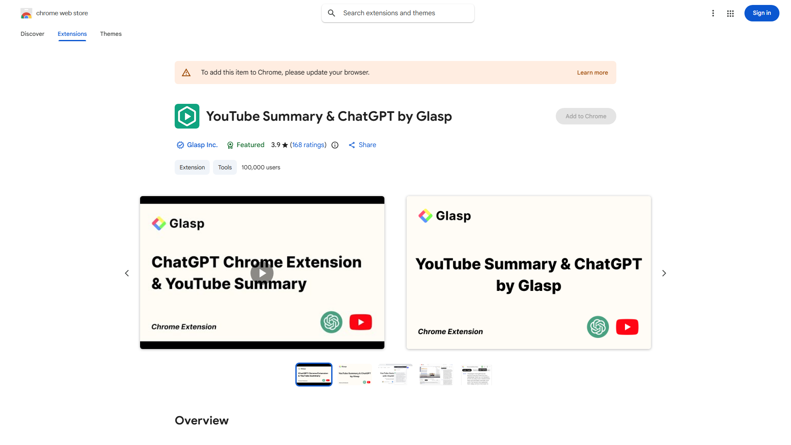This screenshot has height=445, width=791.
Task: Click the rating info icon
Action: pos(335,145)
